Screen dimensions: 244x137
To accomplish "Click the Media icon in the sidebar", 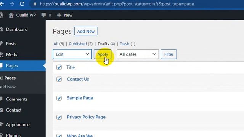I will point(2,54).
